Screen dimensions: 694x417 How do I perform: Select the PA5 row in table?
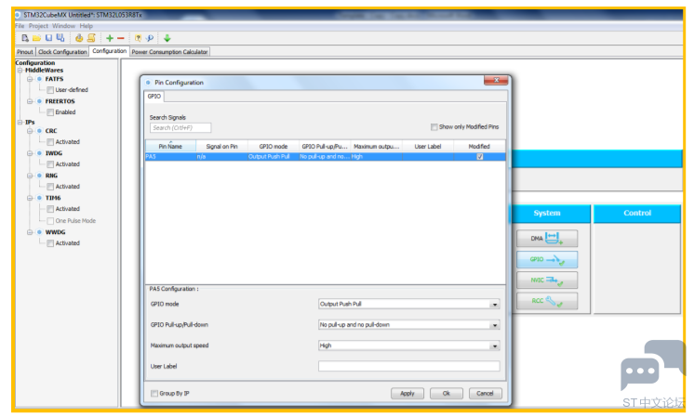[x=326, y=157]
